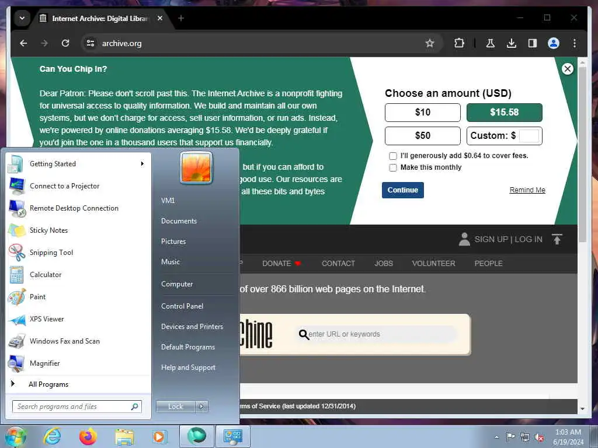This screenshot has height=448, width=598.
Task: Open Windows Media Player on taskbar
Action: 159,436
